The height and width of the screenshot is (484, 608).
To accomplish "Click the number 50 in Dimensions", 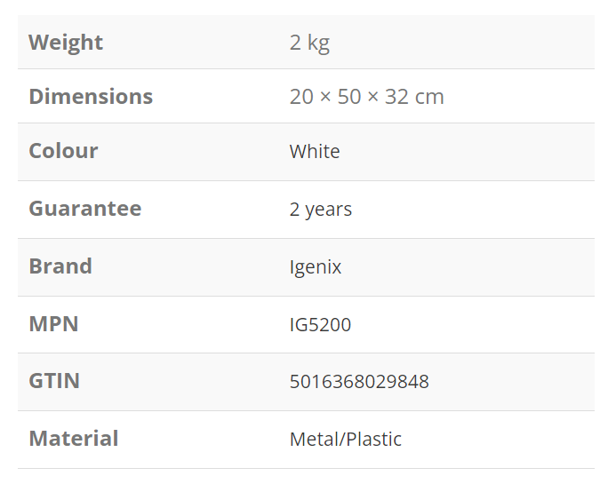I will [349, 97].
